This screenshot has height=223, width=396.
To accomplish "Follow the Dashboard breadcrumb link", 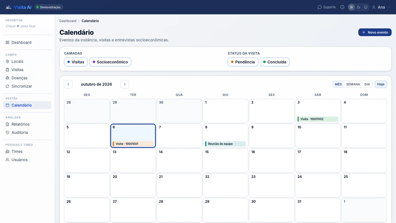I will coord(68,21).
